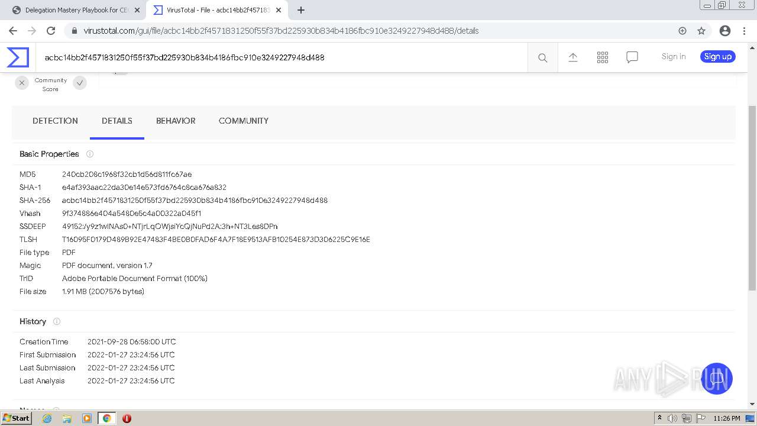Viewport: 757px width, 426px height.
Task: Click the Chrome taskbar icon
Action: tap(106, 418)
